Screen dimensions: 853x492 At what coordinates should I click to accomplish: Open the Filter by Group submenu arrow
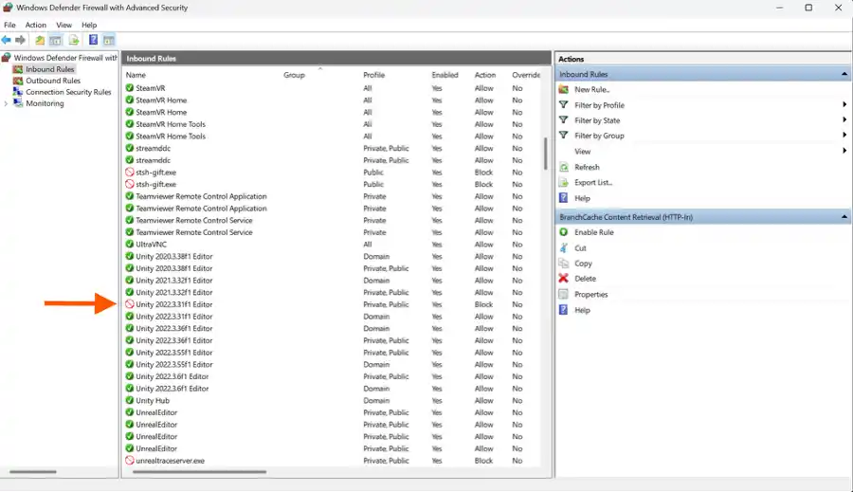click(844, 135)
